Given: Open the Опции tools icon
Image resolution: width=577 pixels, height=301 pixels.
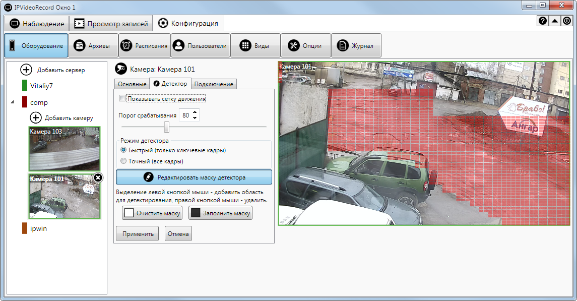Looking at the screenshot, I should point(293,46).
